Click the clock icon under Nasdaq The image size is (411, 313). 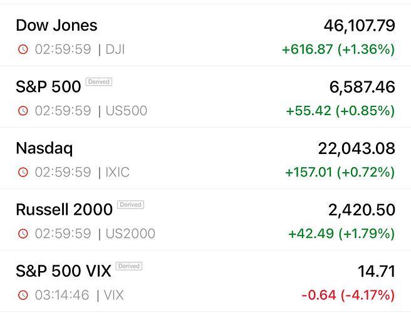23,172
